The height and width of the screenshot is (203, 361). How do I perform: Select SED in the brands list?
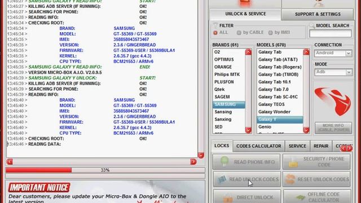(228, 127)
